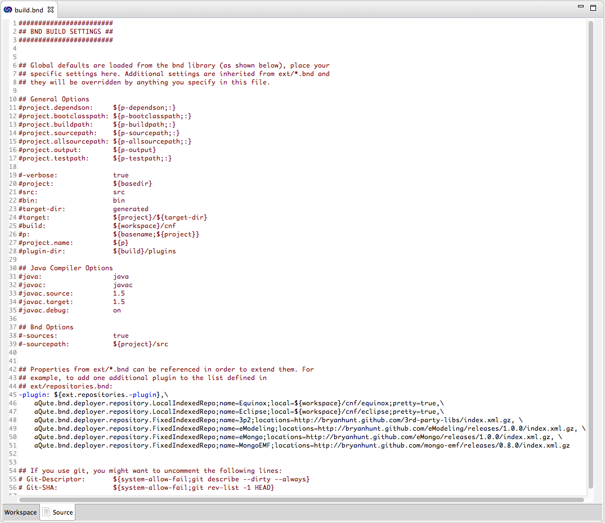
Task: Click '${build}/plugins' value
Action: 144,251
